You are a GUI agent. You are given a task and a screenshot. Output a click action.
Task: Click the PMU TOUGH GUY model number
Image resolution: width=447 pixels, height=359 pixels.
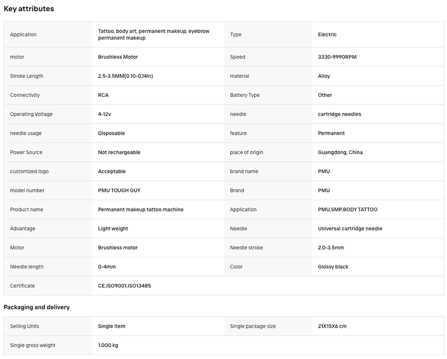point(119,190)
